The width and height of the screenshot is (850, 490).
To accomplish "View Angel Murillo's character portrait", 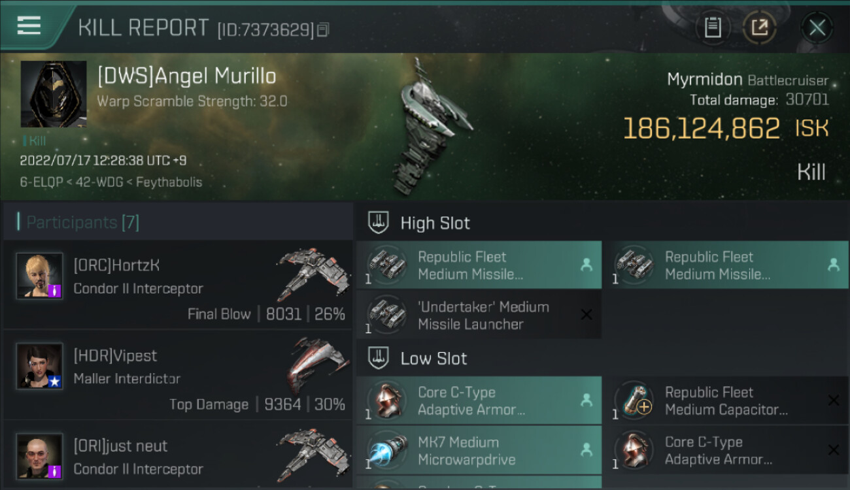I will coord(54,94).
